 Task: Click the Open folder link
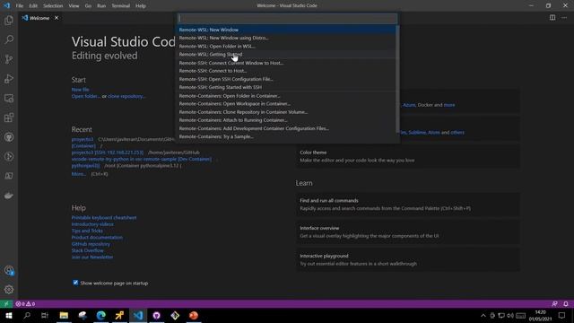click(x=86, y=96)
